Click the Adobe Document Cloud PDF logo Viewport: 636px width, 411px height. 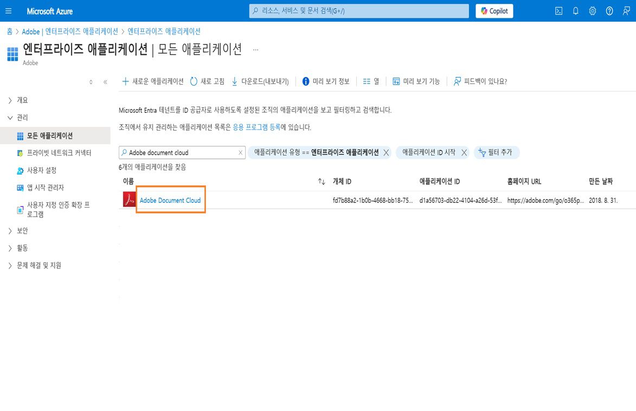click(x=128, y=200)
